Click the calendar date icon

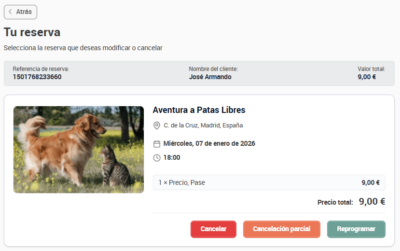click(157, 144)
